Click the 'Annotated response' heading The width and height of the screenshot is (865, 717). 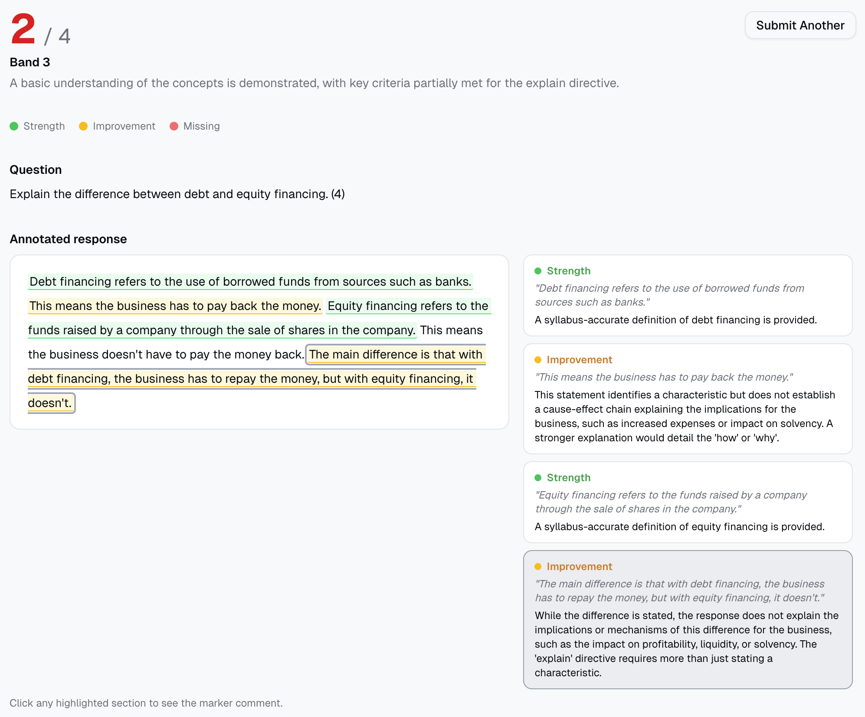pos(68,239)
